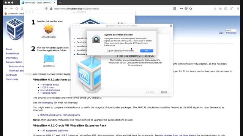Click the OK button in System Extension Blocked dialog
This screenshot has height=136, width=243.
(147, 51)
